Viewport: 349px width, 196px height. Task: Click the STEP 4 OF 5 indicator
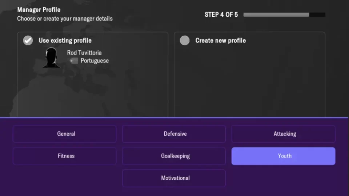tap(221, 15)
